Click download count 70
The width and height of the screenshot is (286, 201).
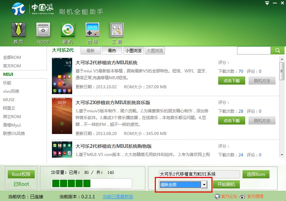click(241, 71)
